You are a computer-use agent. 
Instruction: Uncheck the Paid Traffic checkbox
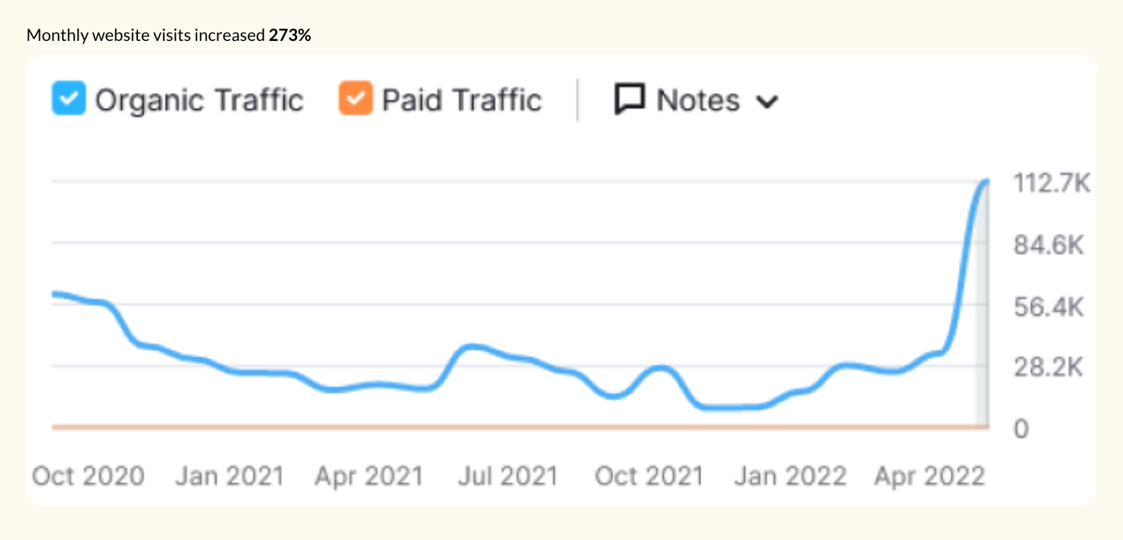point(355,98)
